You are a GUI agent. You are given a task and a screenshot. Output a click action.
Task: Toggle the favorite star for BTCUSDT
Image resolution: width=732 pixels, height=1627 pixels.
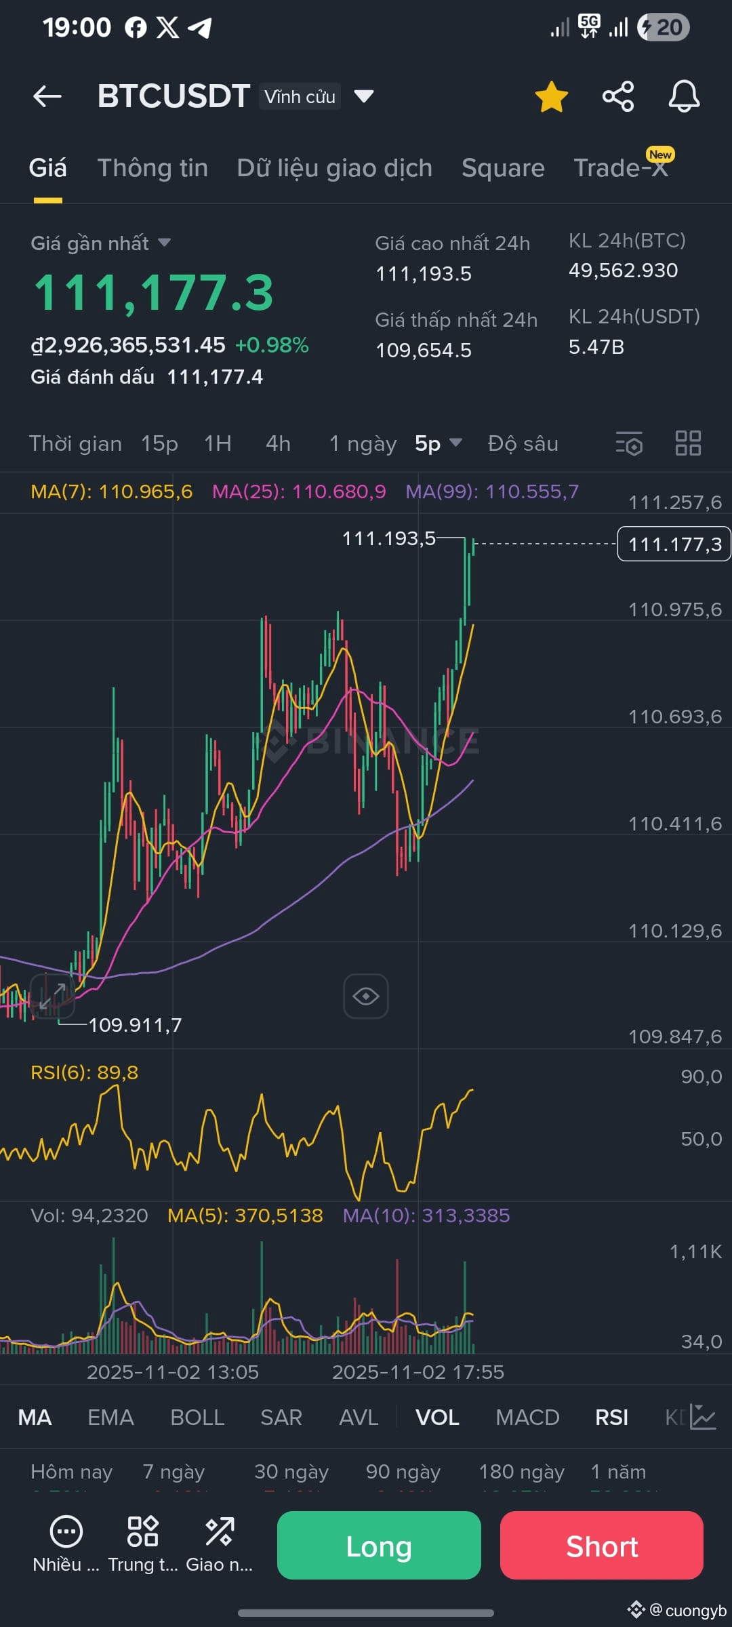pos(552,96)
